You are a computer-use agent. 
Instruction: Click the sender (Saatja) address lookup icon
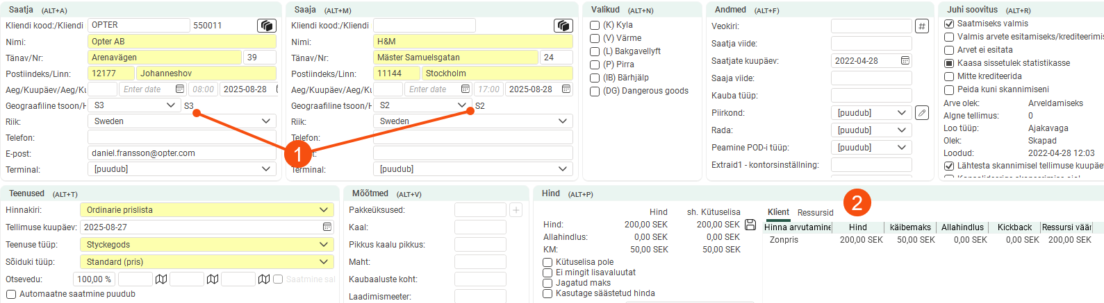pyautogui.click(x=267, y=26)
